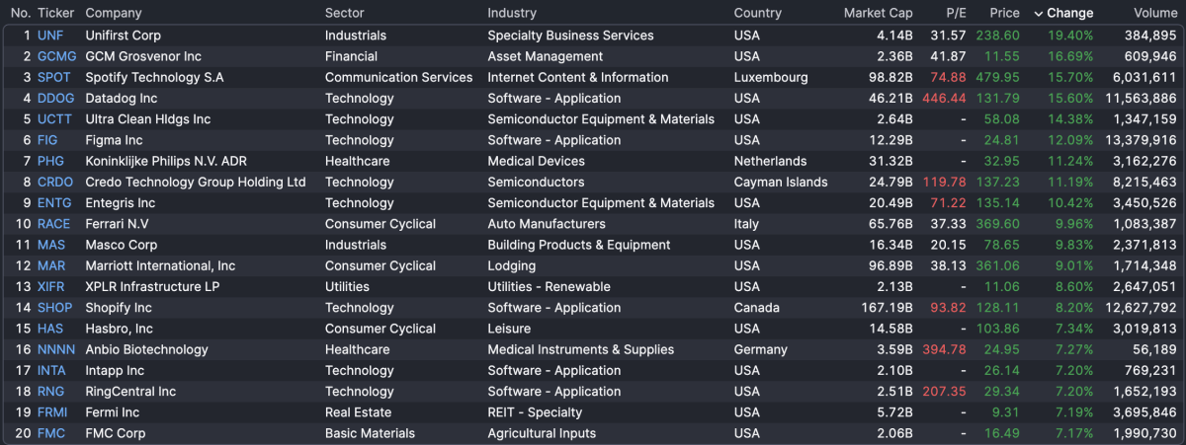Sort the table by Ticker column
The image size is (1186, 445).
click(x=55, y=14)
